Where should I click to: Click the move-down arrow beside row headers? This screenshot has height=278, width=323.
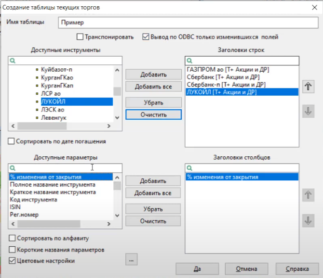(308, 111)
